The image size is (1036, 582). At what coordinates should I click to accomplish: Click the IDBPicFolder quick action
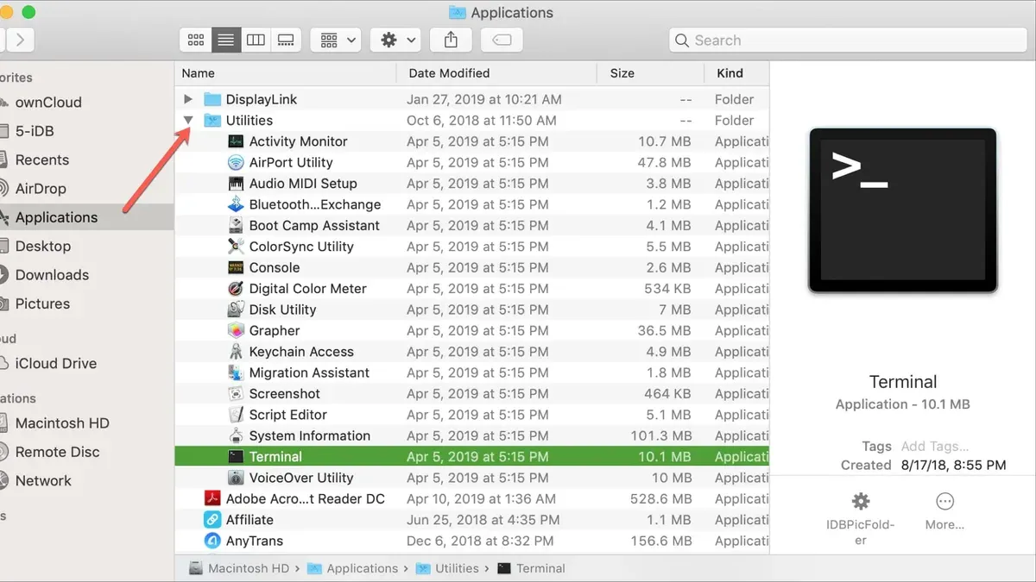pos(860,518)
